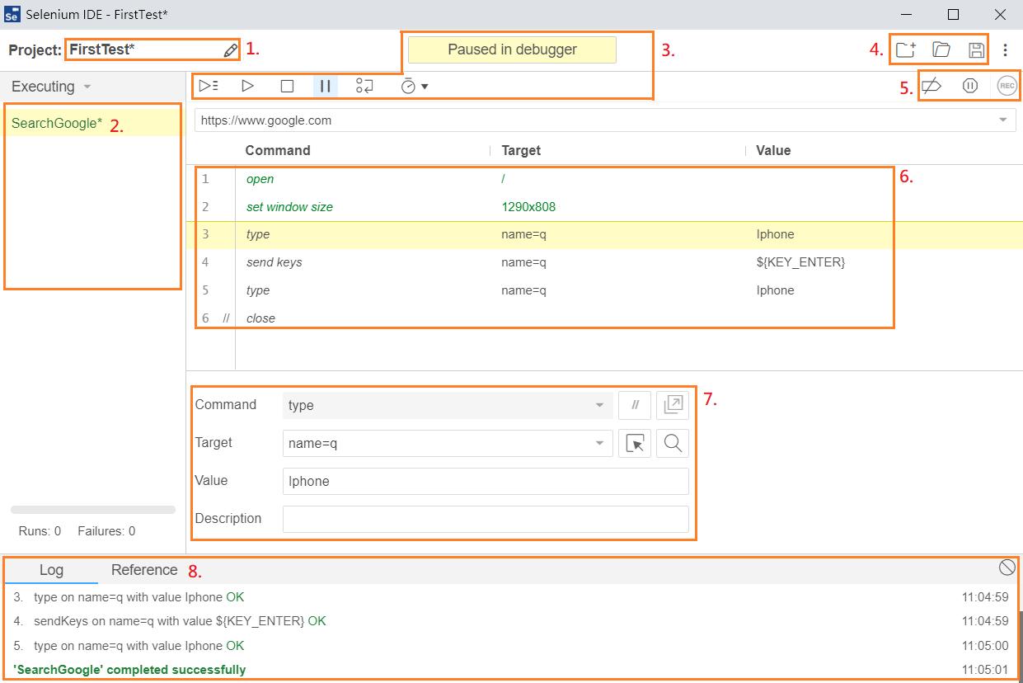Click the 'SearchGoogle' completed successfully log entry
The image size is (1023, 683).
pyautogui.click(x=129, y=670)
